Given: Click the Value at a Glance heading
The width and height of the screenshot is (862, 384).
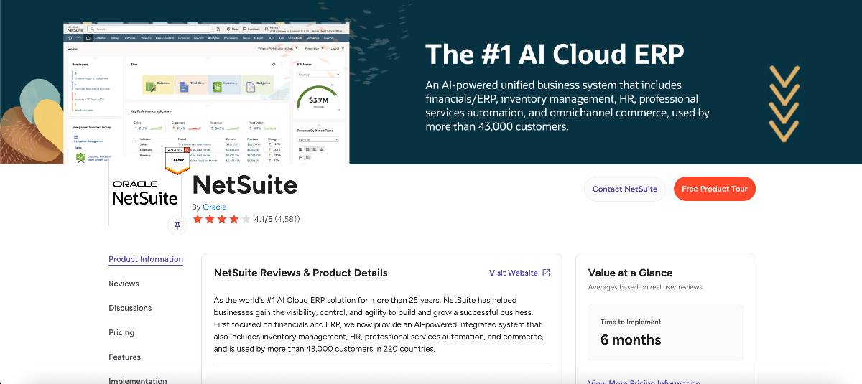Looking at the screenshot, I should pyautogui.click(x=631, y=273).
